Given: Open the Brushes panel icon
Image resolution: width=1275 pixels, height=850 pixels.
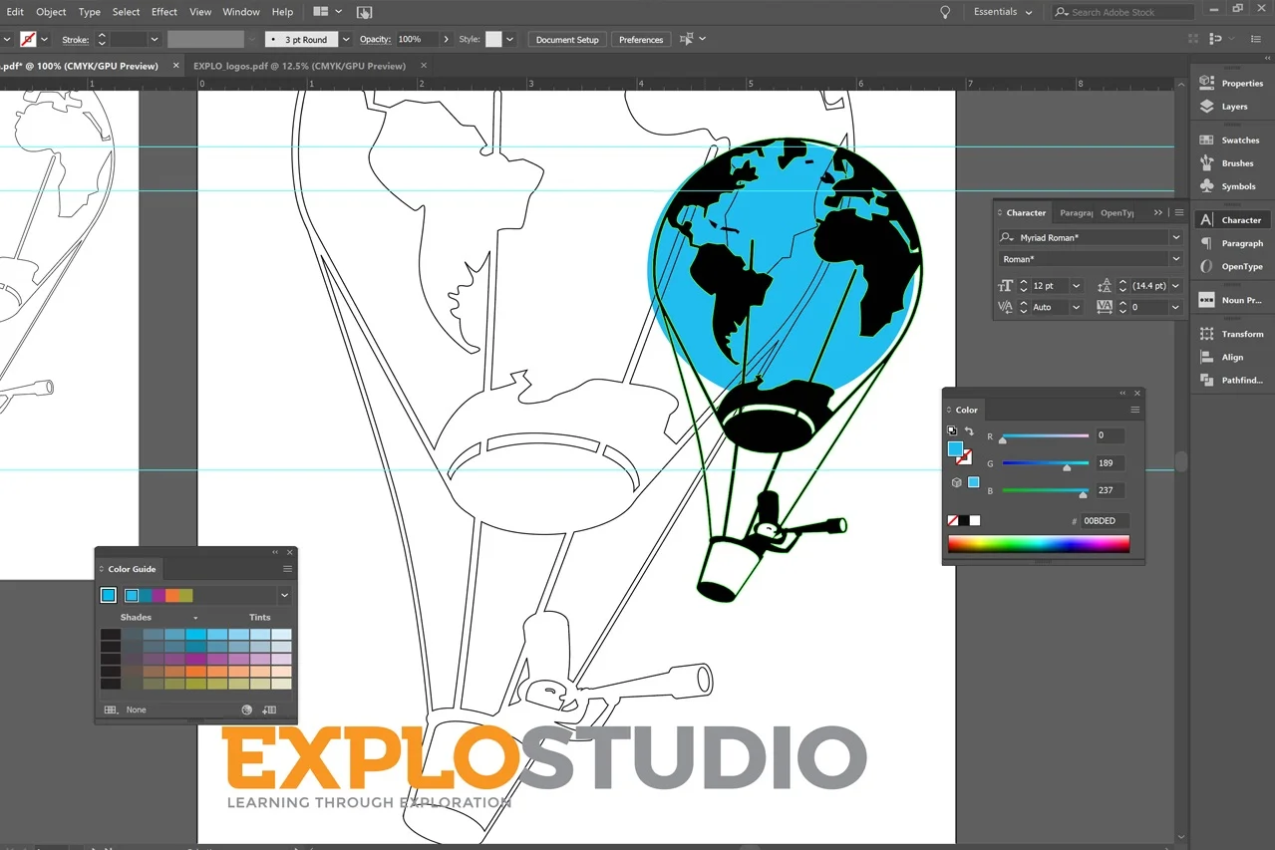Looking at the screenshot, I should (x=1206, y=162).
